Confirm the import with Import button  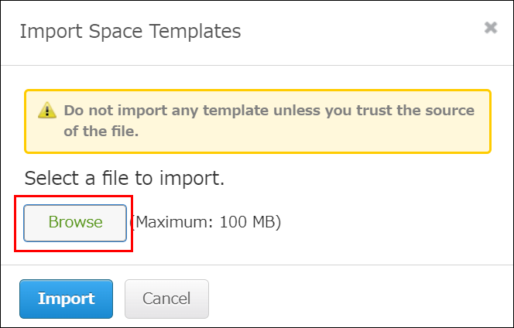pyautogui.click(x=66, y=299)
